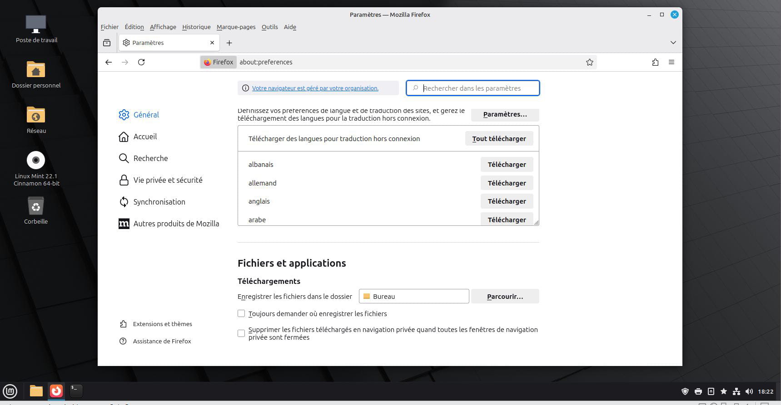Select Vie privée et sécurité category
The width and height of the screenshot is (781, 405).
pos(168,180)
